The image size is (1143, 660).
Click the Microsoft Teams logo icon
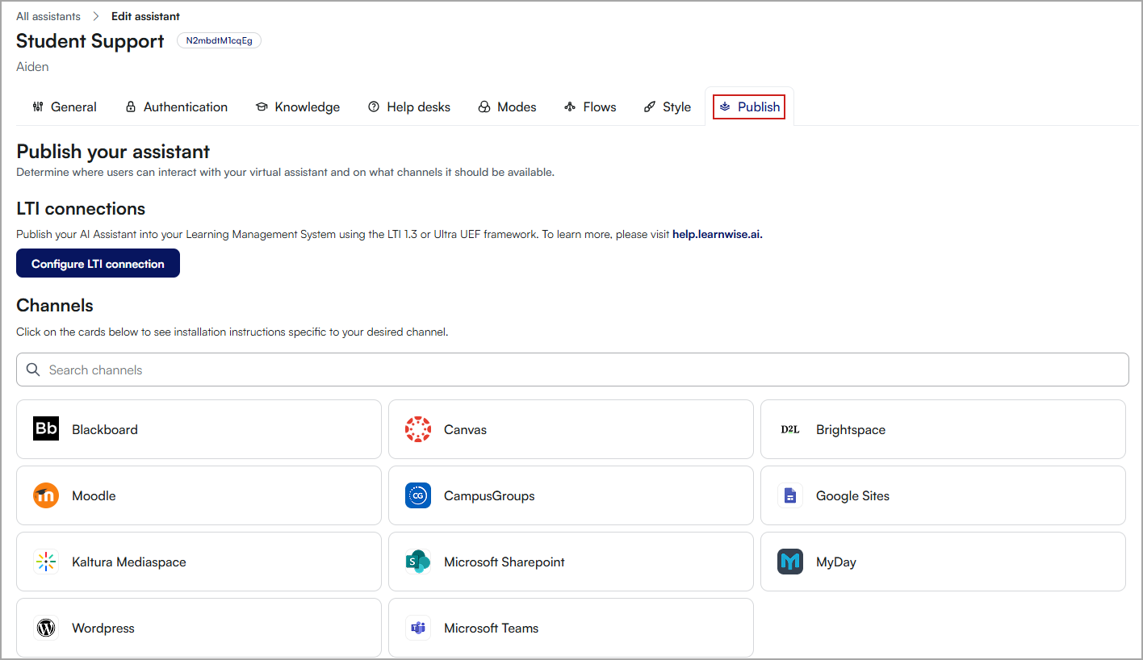(x=418, y=628)
